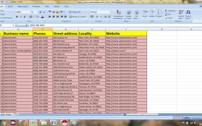The width and height of the screenshot is (202, 126).
Task: Open AutoSum dropdown arrow
Action: pyautogui.click(x=177, y=11)
